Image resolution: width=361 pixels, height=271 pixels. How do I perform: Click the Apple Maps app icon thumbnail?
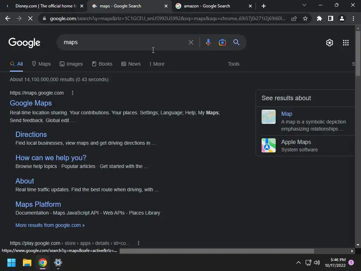pyautogui.click(x=268, y=145)
